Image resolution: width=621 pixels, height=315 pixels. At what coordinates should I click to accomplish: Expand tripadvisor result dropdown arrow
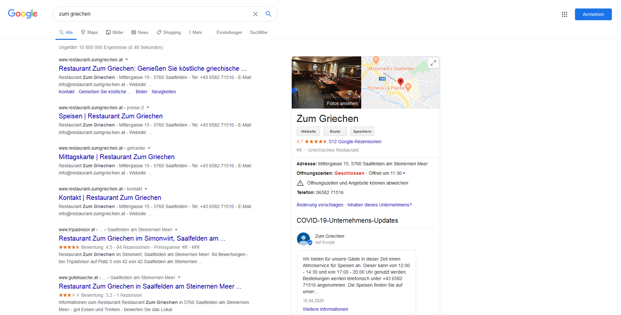click(176, 230)
